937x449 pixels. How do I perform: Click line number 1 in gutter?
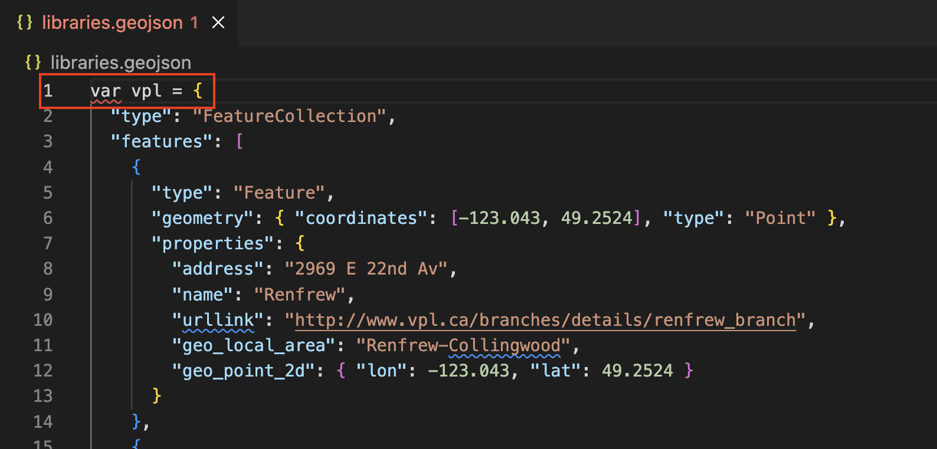(x=48, y=91)
